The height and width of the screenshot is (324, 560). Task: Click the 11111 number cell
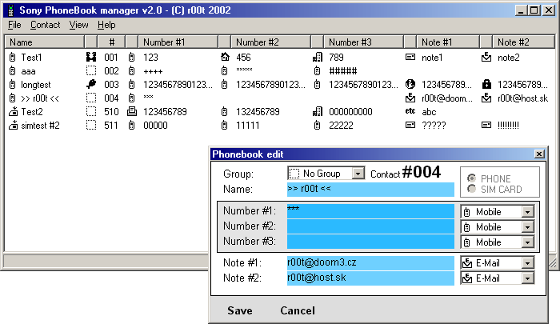point(247,126)
